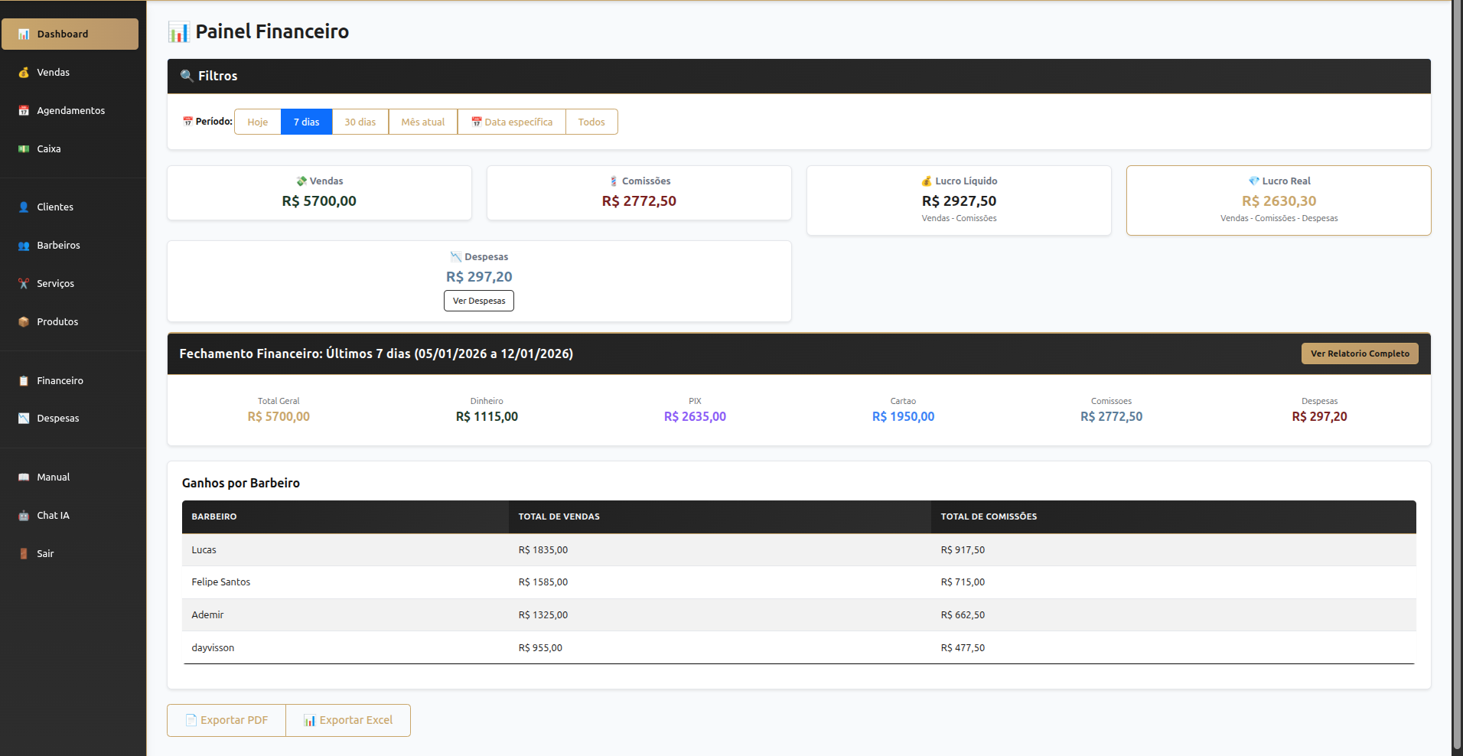Click the Sair icon to log out
1463x756 pixels.
point(24,553)
